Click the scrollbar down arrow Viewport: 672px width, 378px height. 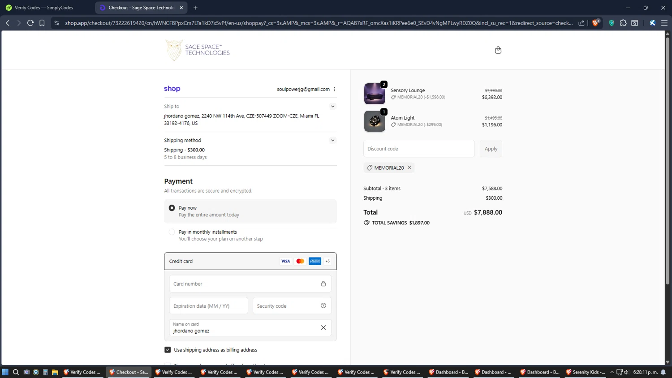[668, 362]
